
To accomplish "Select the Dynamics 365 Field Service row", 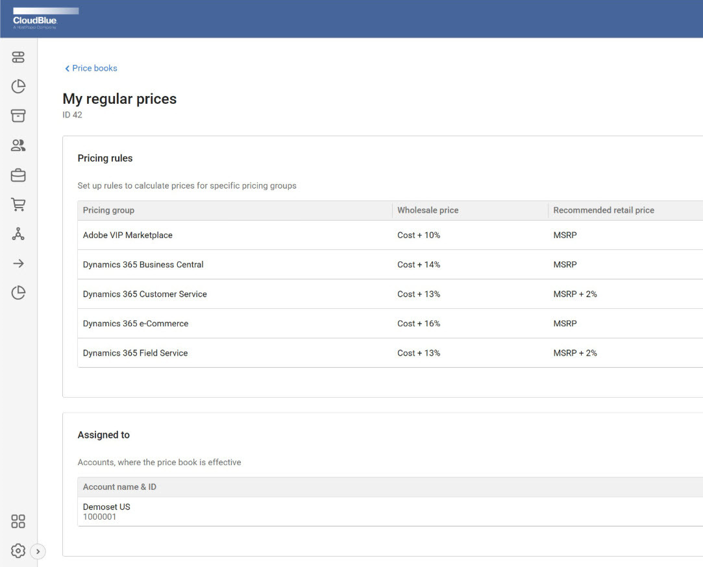I will click(135, 353).
